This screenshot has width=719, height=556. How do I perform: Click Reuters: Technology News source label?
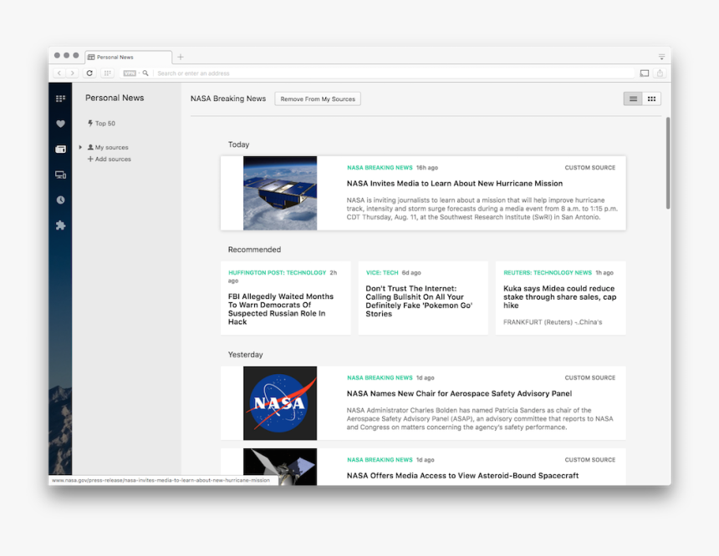tap(548, 272)
